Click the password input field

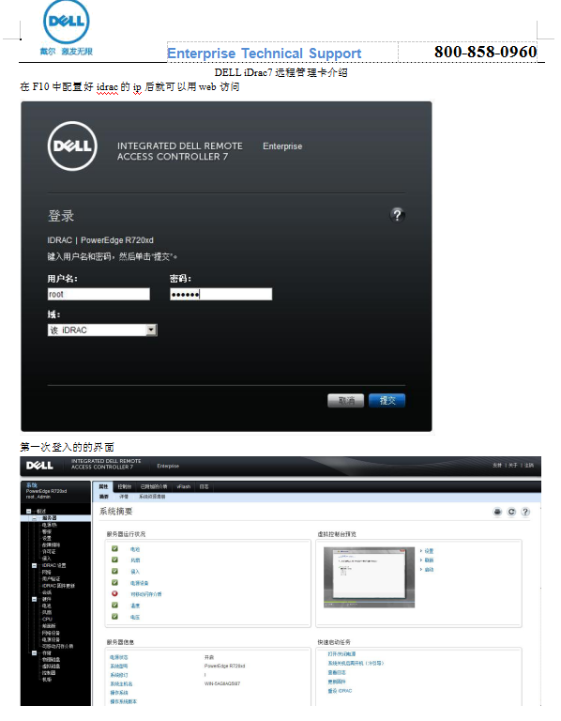pyautogui.click(x=221, y=294)
